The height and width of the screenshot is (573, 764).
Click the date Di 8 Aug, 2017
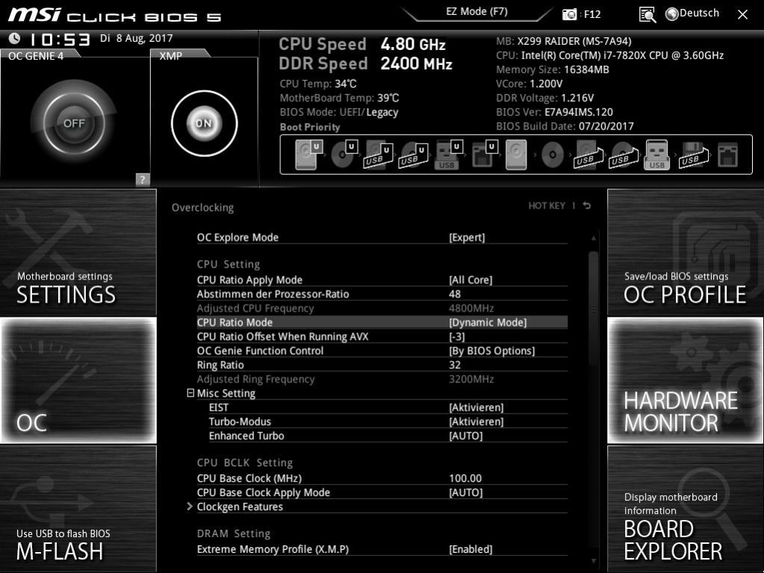(137, 38)
